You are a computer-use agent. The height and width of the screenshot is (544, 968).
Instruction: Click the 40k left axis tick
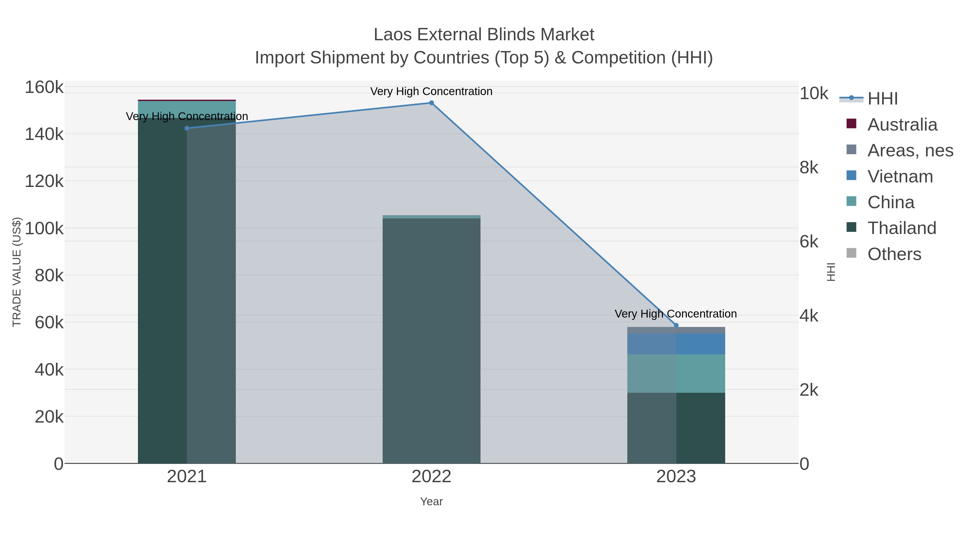(49, 370)
